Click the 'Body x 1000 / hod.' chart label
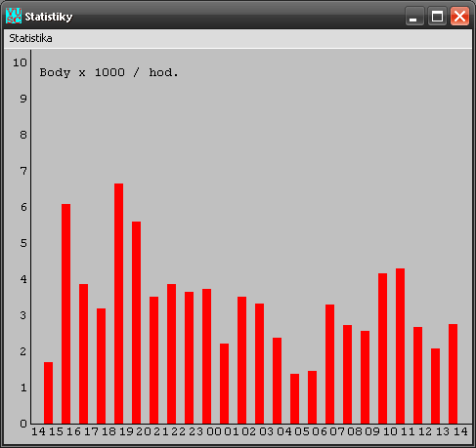Viewport: 476px width, 448px height. pyautogui.click(x=109, y=72)
